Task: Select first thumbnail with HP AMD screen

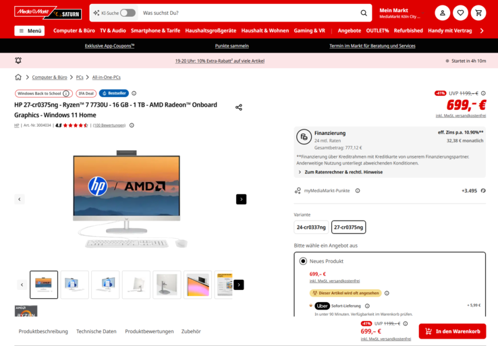Action: click(x=44, y=285)
